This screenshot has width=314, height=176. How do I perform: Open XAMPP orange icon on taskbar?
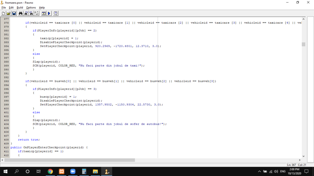point(62,171)
